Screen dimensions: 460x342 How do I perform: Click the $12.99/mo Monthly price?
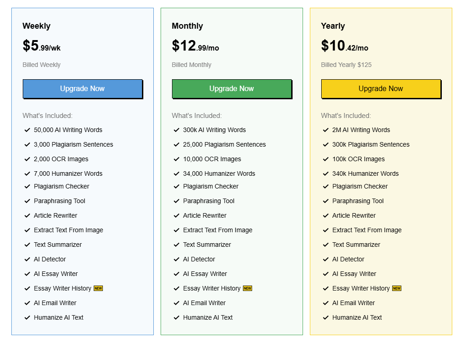click(x=195, y=46)
